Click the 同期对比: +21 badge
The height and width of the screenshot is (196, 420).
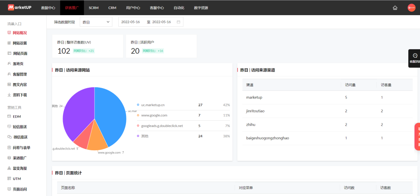point(84,51)
